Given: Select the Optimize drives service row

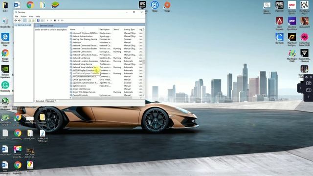Looking at the screenshot, I should 106,86.
